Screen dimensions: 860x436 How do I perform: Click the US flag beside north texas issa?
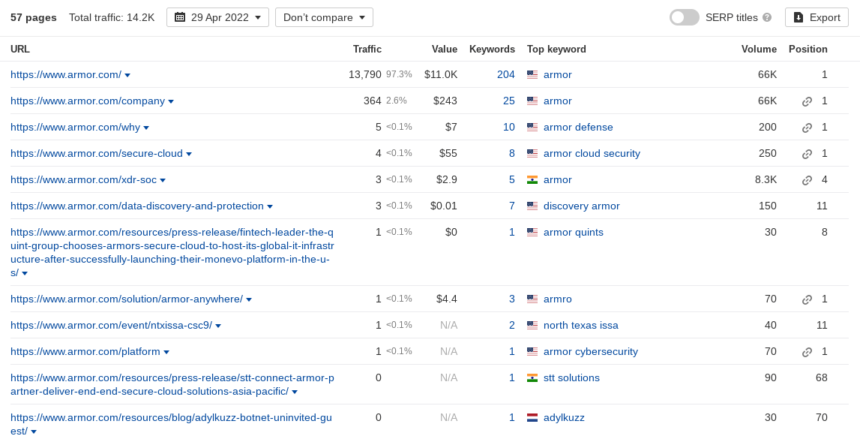(532, 326)
